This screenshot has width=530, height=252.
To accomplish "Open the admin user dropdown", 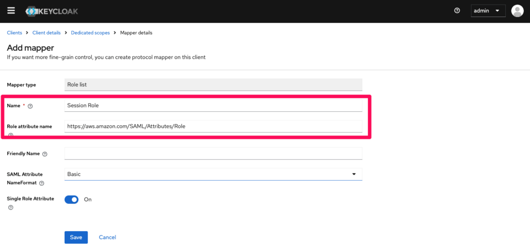I will coord(488,11).
